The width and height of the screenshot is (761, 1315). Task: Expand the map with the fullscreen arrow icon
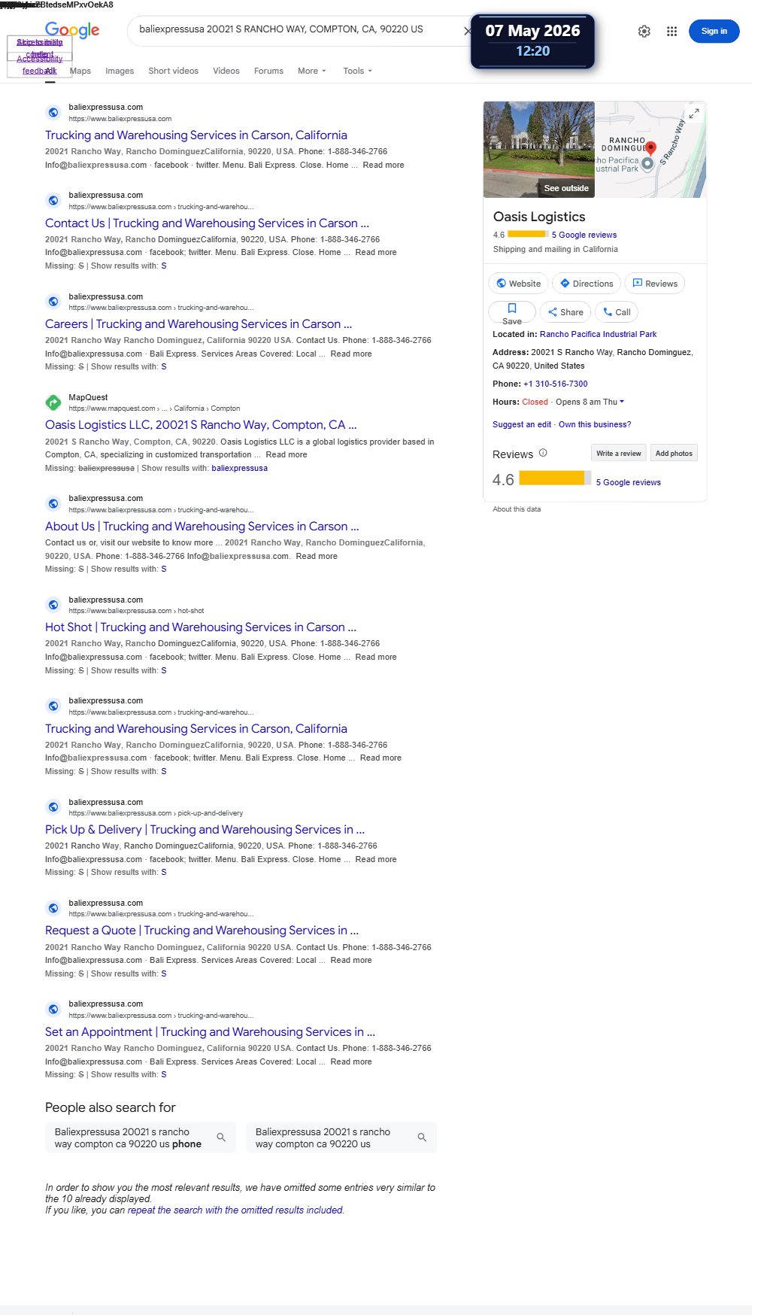point(694,114)
